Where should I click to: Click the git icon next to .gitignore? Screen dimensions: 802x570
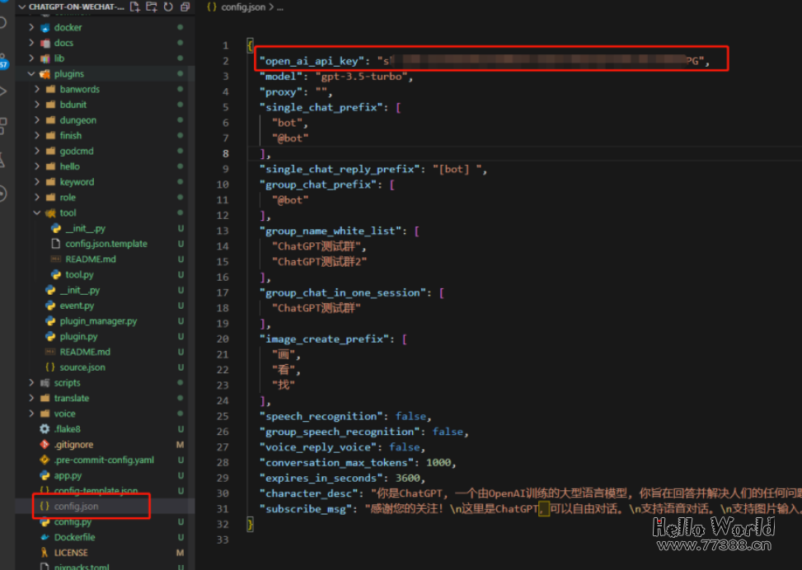point(45,445)
